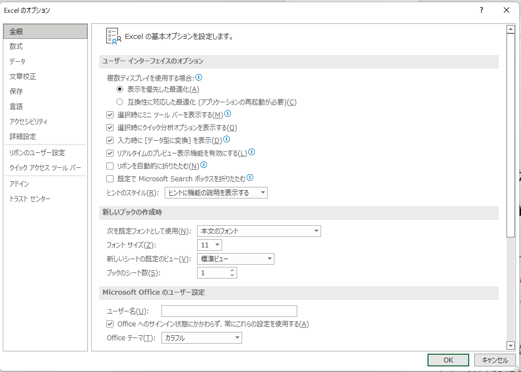Image resolution: width=521 pixels, height=372 pixels.
Task: Click the ユーザー名 text field
Action: (229, 311)
